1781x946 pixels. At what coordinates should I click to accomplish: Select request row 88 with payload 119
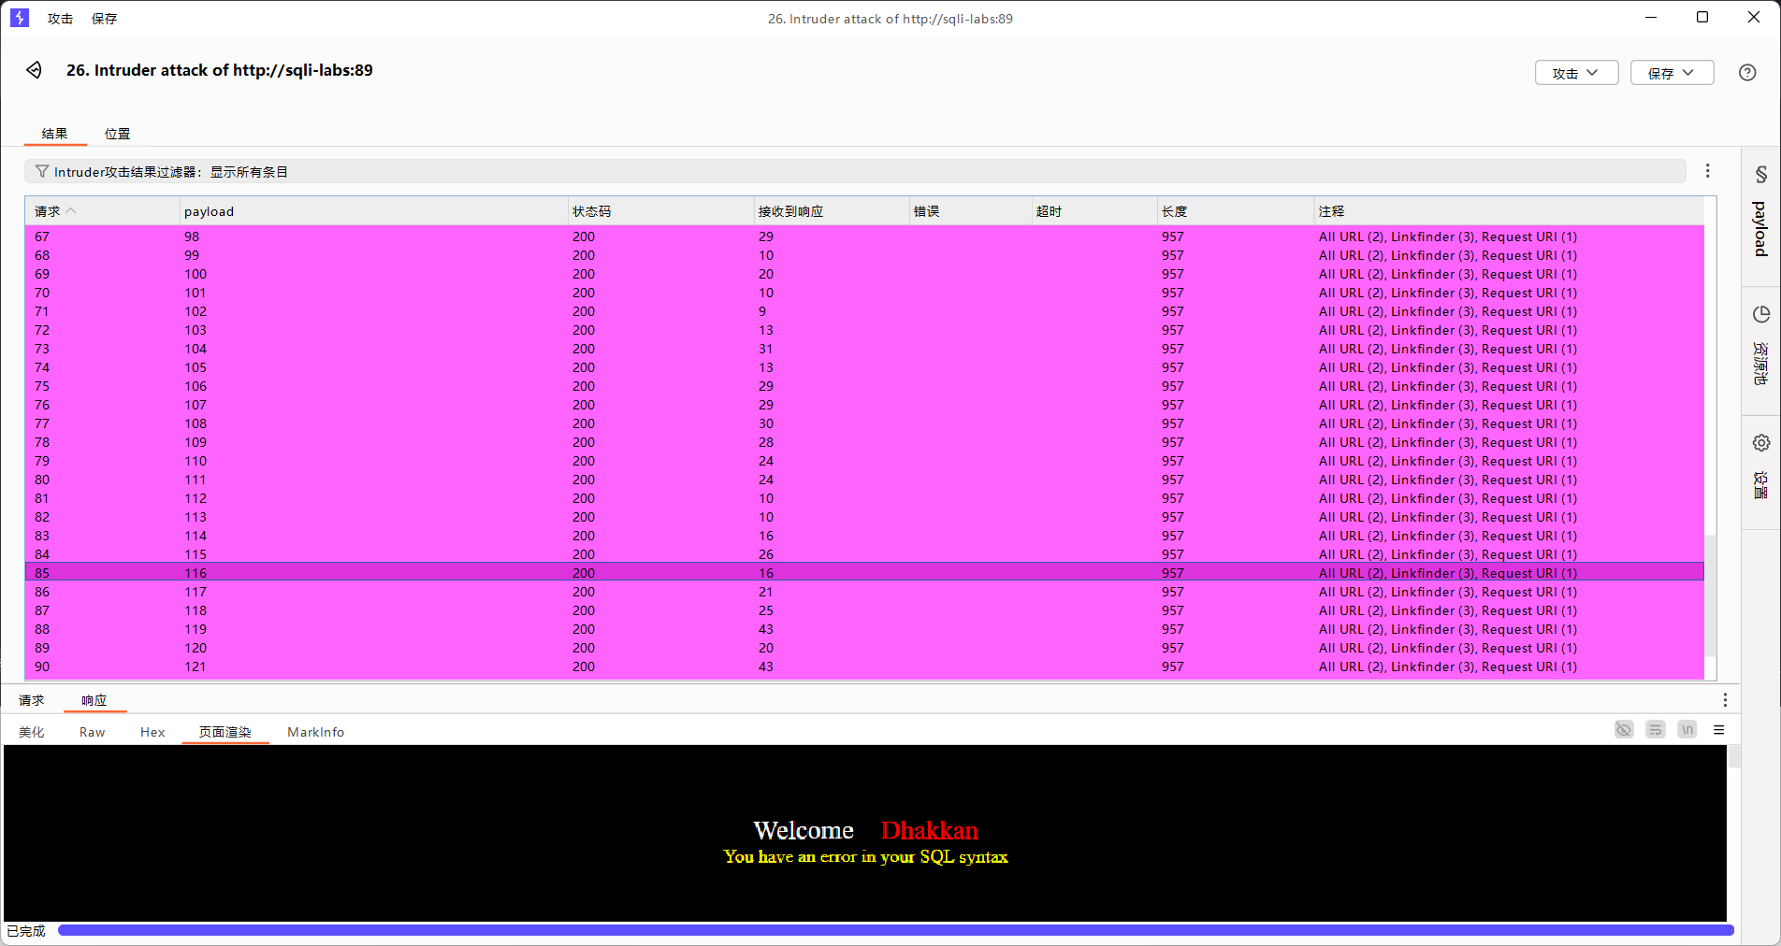click(x=864, y=629)
